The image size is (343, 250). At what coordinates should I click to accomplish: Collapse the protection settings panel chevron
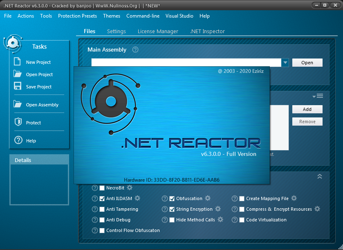[320, 176]
